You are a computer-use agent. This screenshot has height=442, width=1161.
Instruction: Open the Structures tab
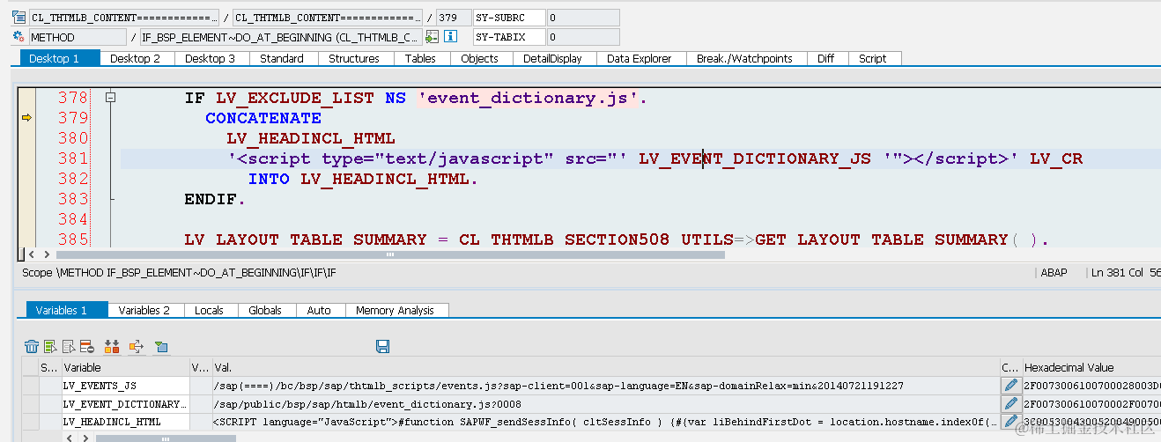point(354,58)
